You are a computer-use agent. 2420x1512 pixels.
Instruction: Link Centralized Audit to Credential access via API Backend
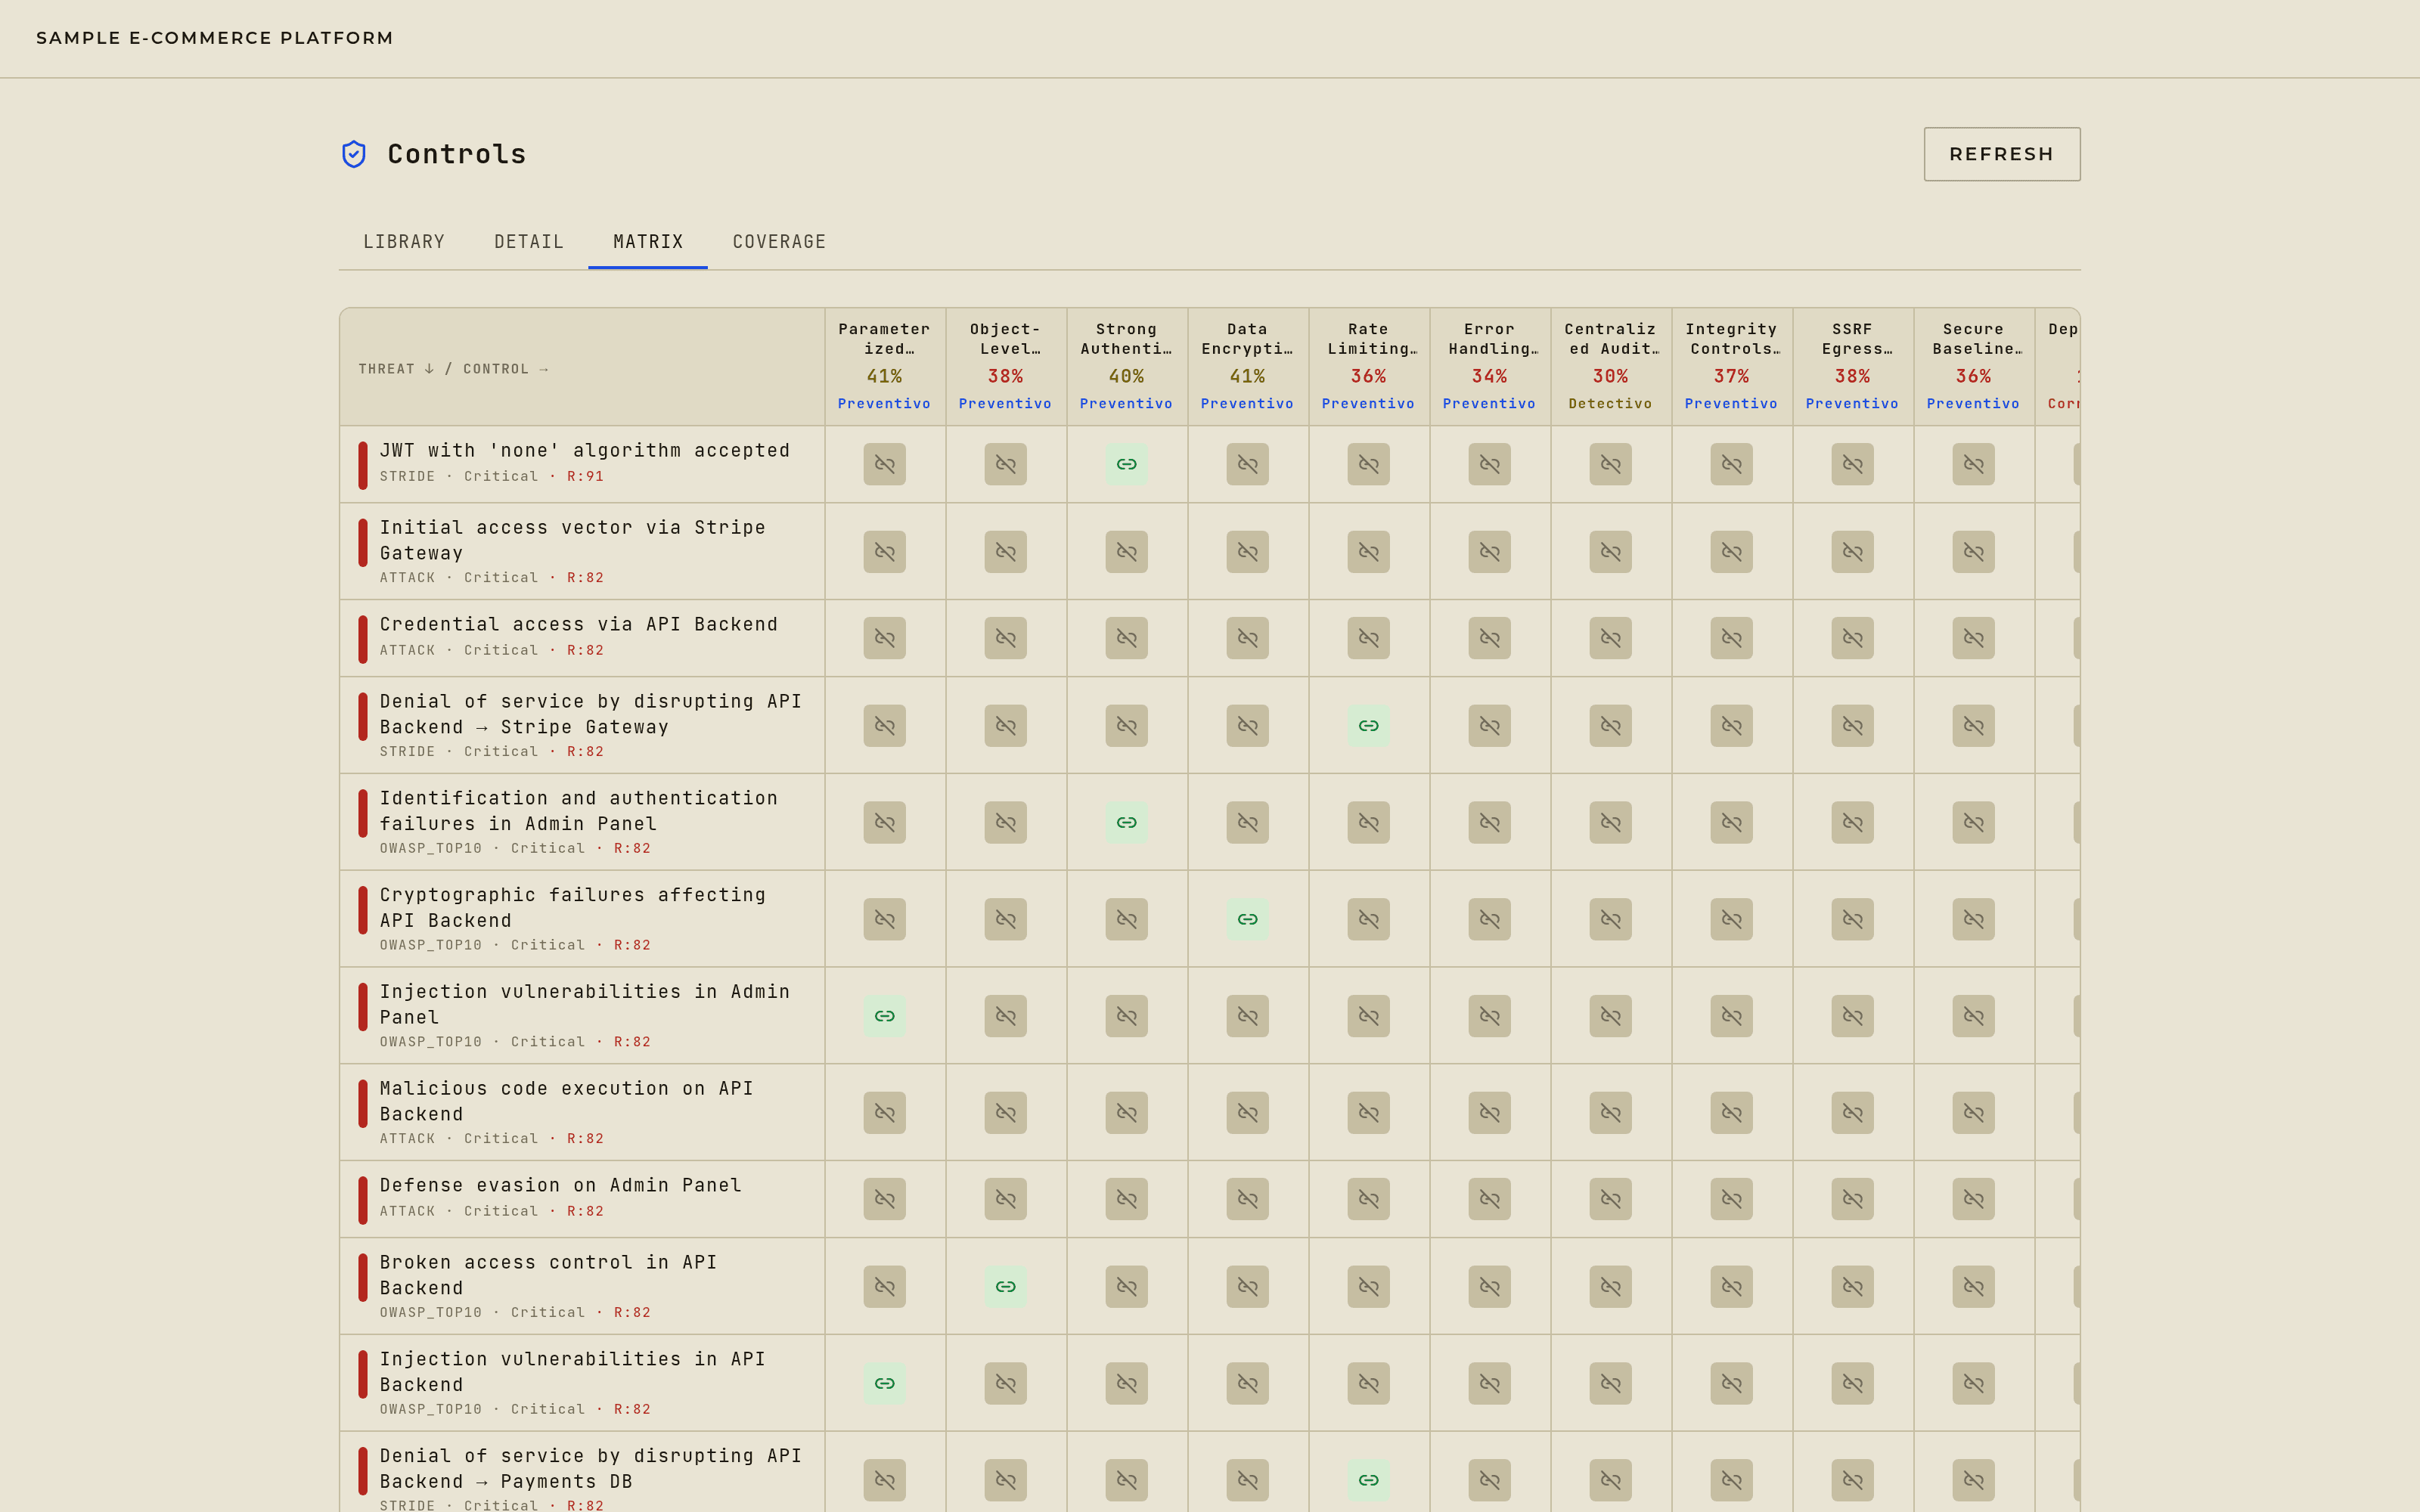click(1610, 638)
